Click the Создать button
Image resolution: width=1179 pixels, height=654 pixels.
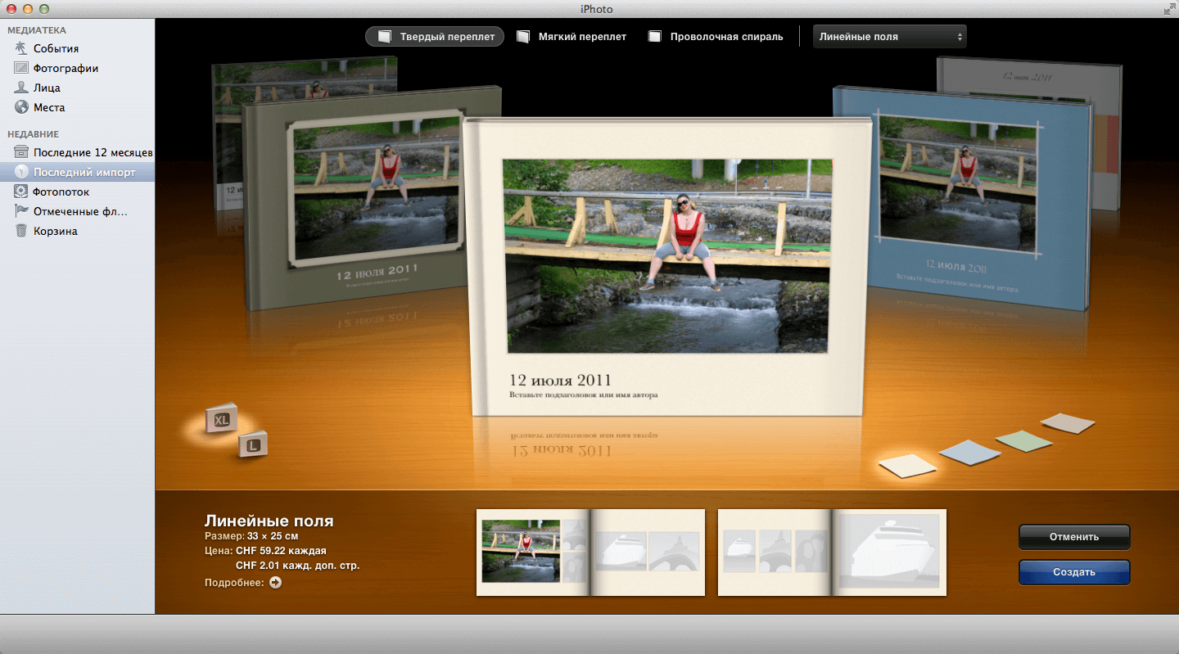click(x=1074, y=572)
